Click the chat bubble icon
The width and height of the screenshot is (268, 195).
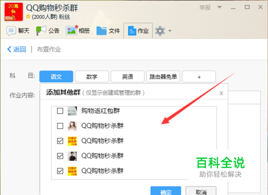click(x=11, y=31)
